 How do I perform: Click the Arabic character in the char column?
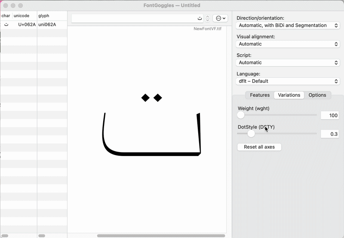[6, 24]
